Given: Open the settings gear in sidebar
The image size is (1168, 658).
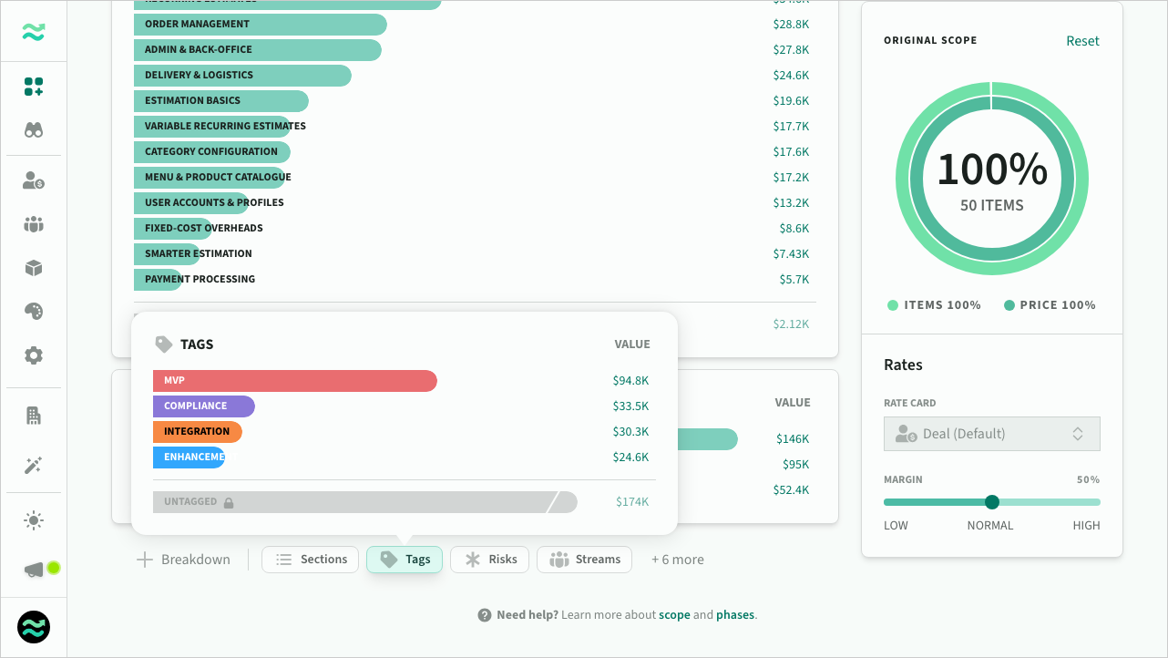Looking at the screenshot, I should (34, 355).
